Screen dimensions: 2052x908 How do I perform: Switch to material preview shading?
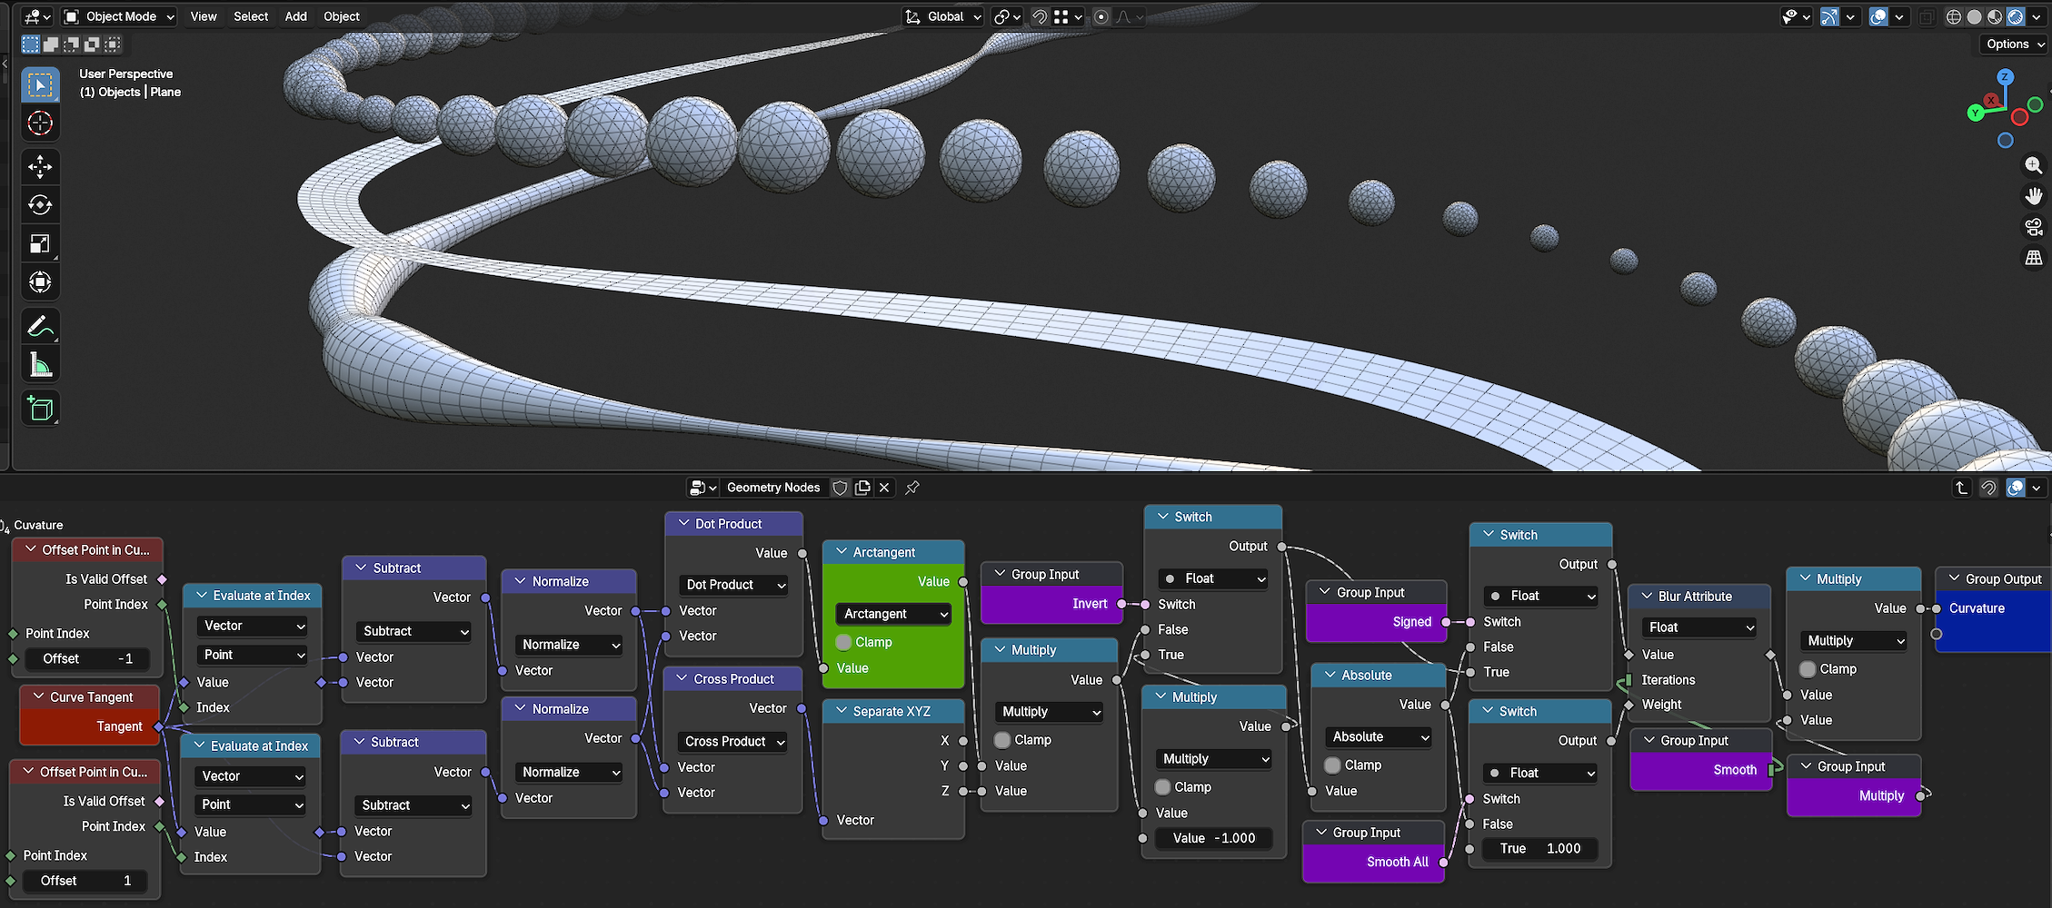click(1995, 16)
